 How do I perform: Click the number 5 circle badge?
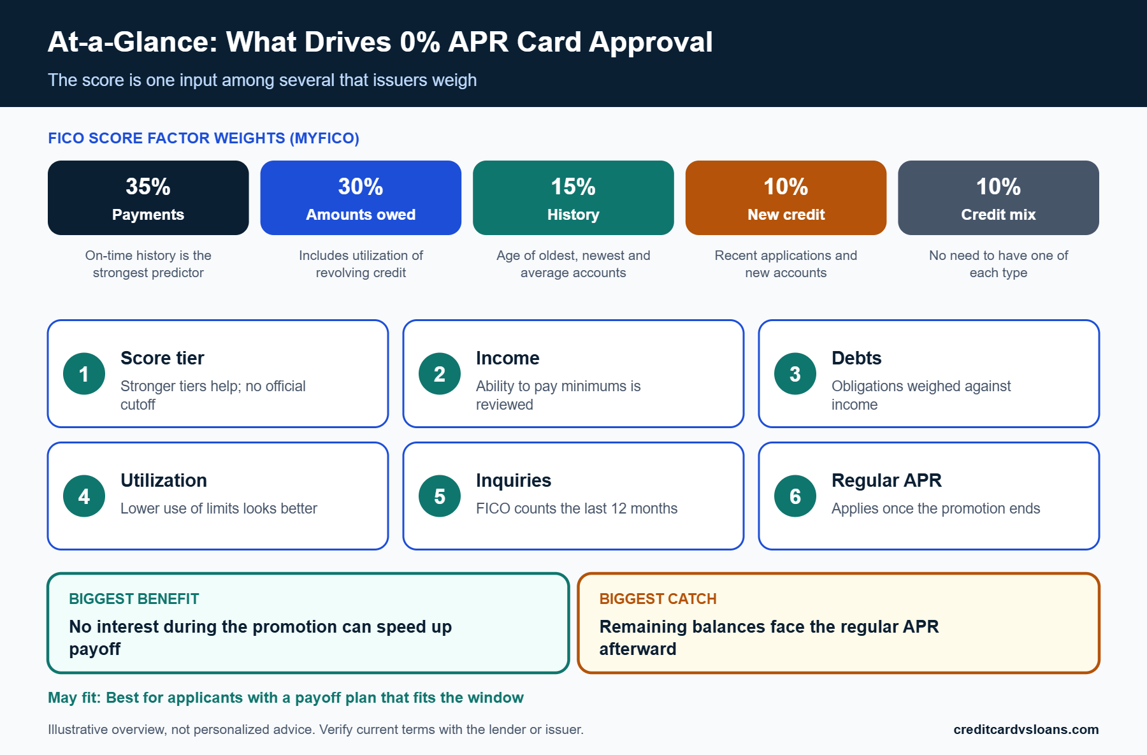coord(440,496)
